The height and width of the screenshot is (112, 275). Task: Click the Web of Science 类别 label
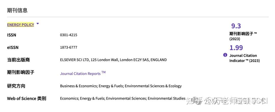(x=26, y=98)
